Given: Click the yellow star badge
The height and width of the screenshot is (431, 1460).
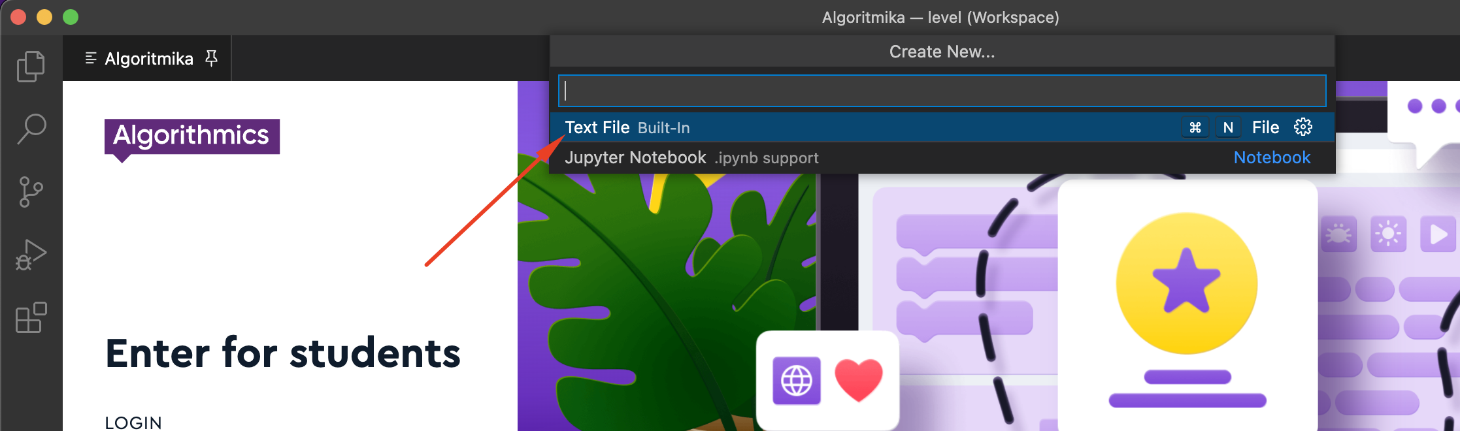Looking at the screenshot, I should tap(1186, 283).
